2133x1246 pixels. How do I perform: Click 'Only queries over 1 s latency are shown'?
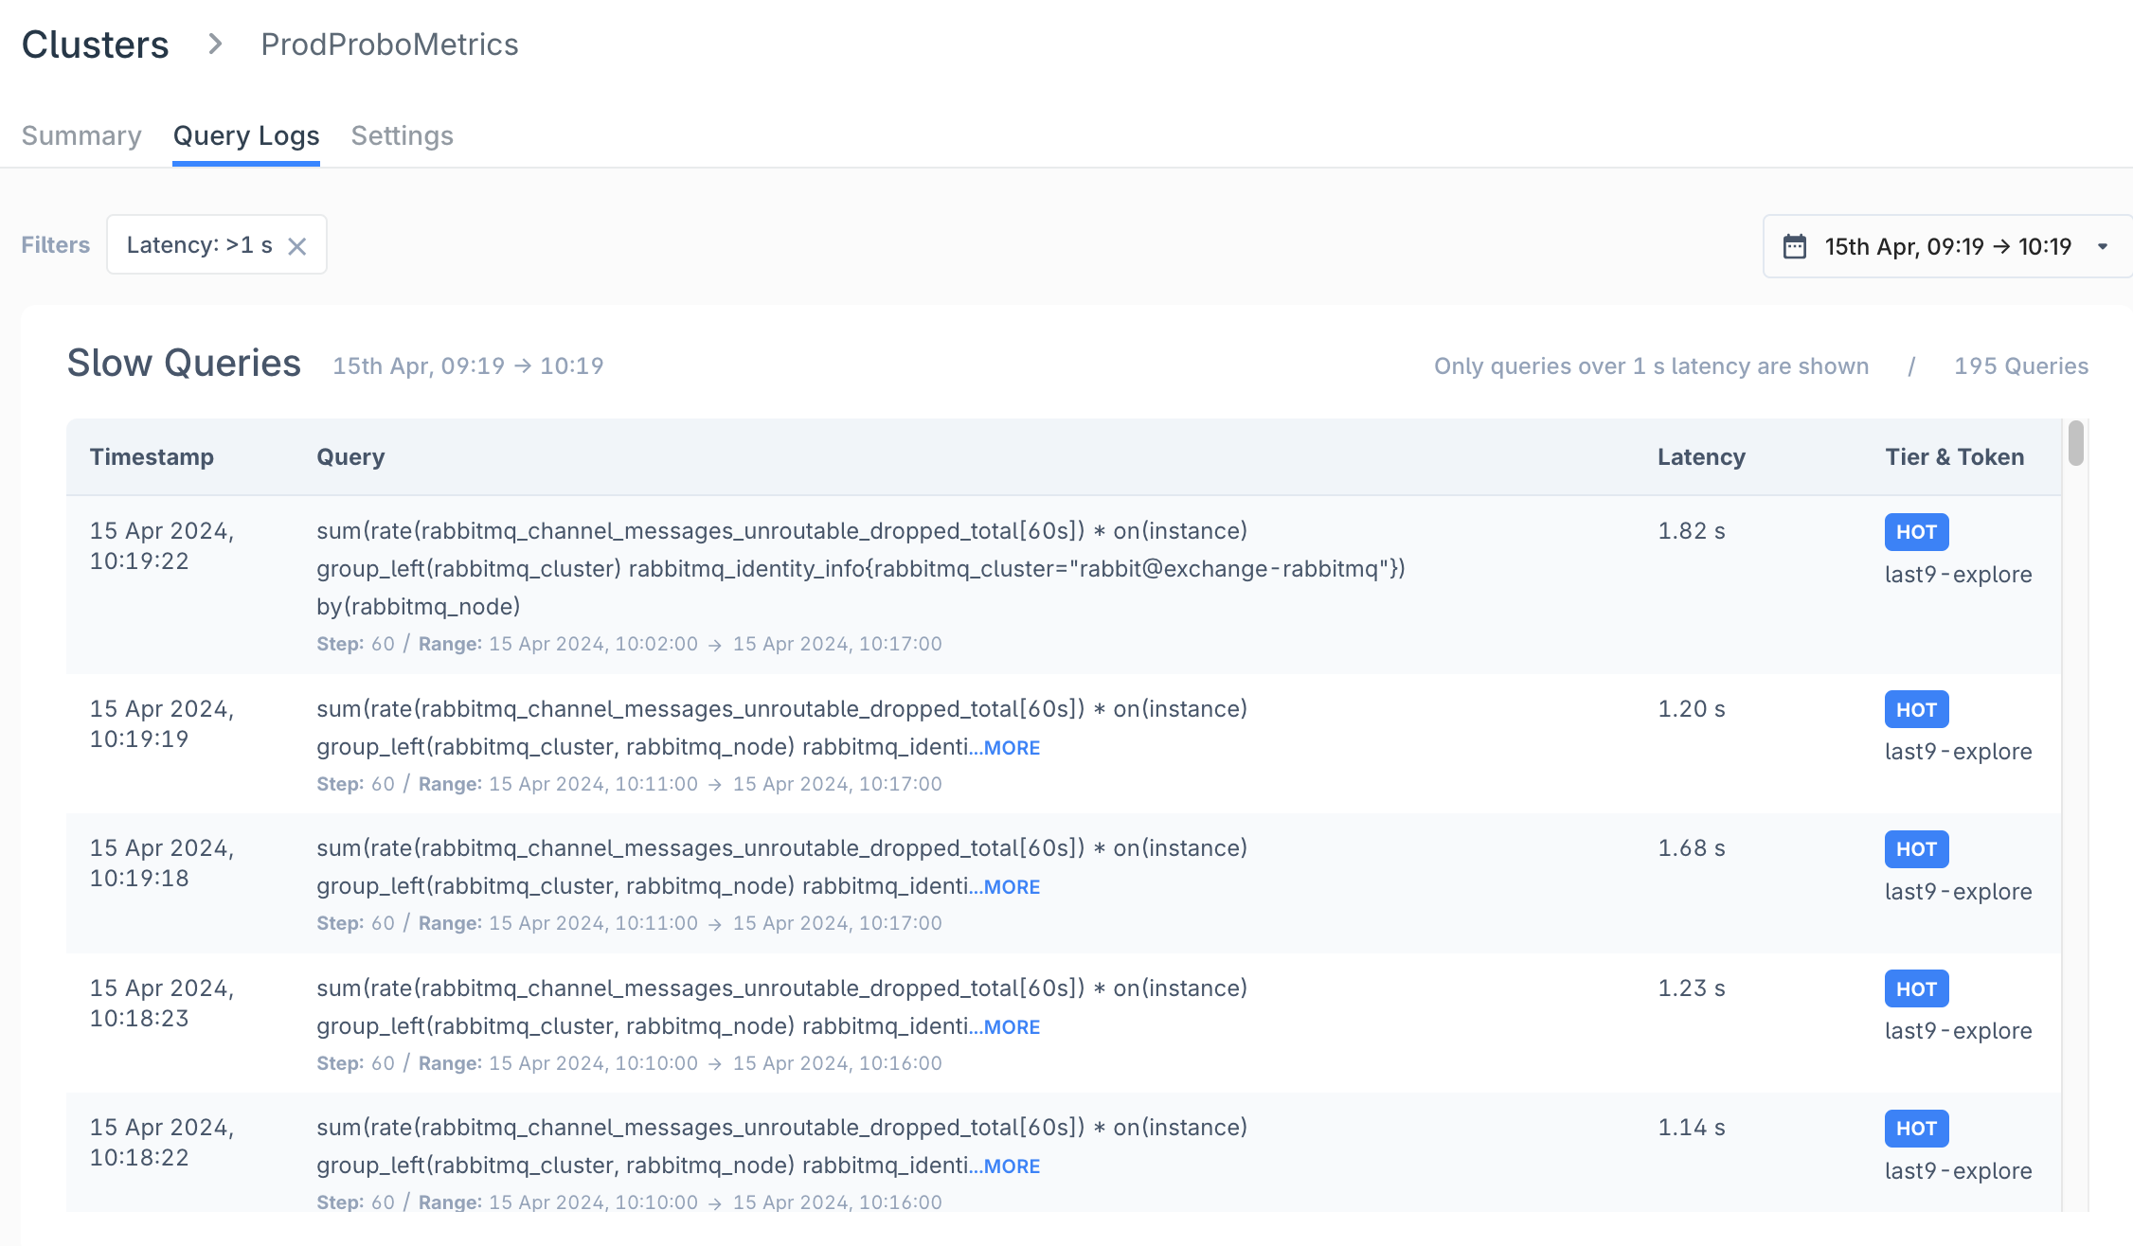coord(1651,366)
